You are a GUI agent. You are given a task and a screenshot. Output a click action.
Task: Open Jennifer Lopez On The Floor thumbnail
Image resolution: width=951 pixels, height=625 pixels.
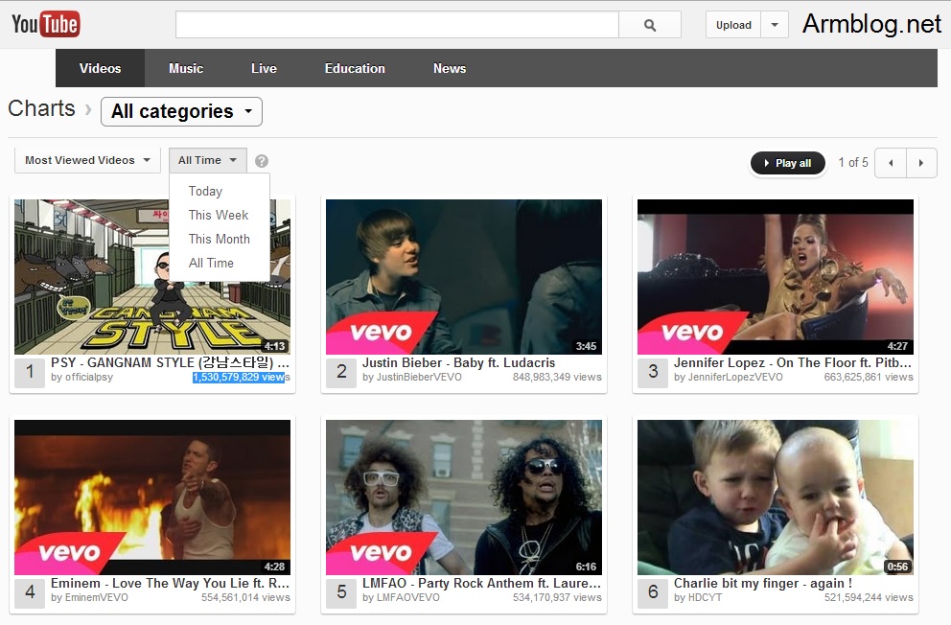pos(776,277)
